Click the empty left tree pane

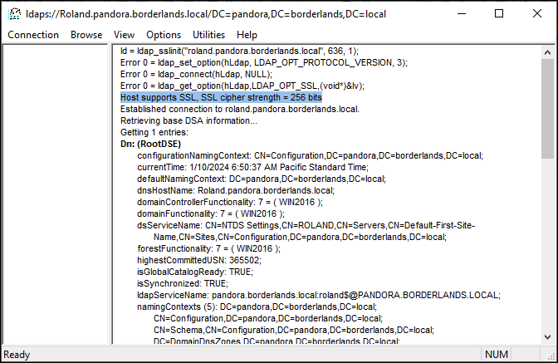(55, 194)
